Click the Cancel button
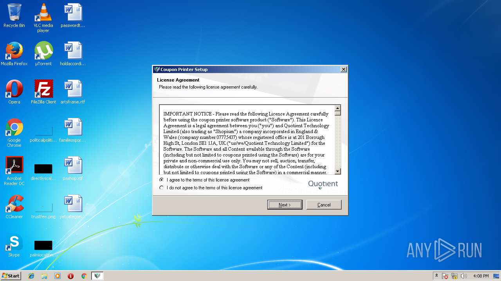Image resolution: width=501 pixels, height=281 pixels. (324, 205)
